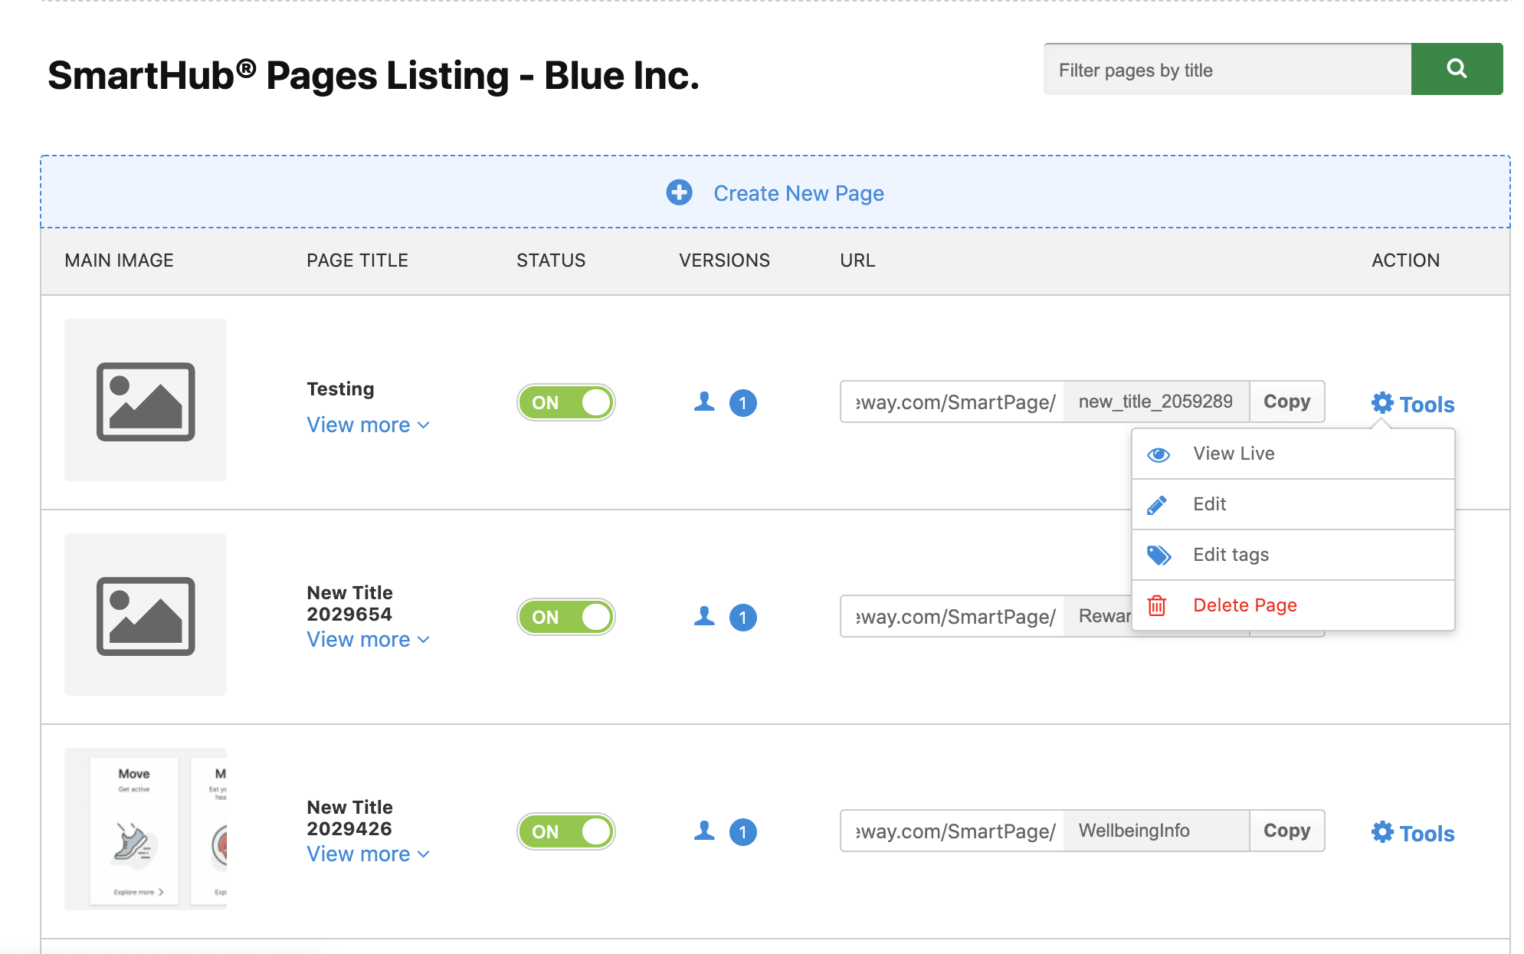This screenshot has height=954, width=1524.
Task: Open Tools for the Testing page
Action: point(1413,404)
